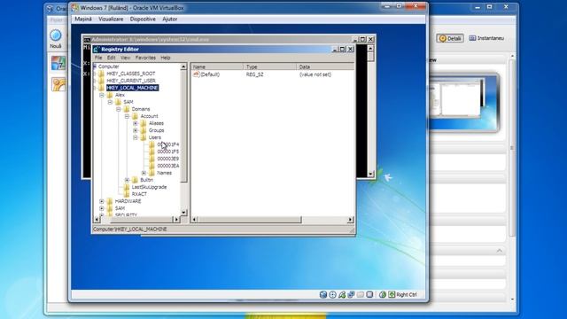Viewport: 567px width, 319px height.
Task: Click the Right Ctrl host key indicator icon
Action: coord(392,295)
